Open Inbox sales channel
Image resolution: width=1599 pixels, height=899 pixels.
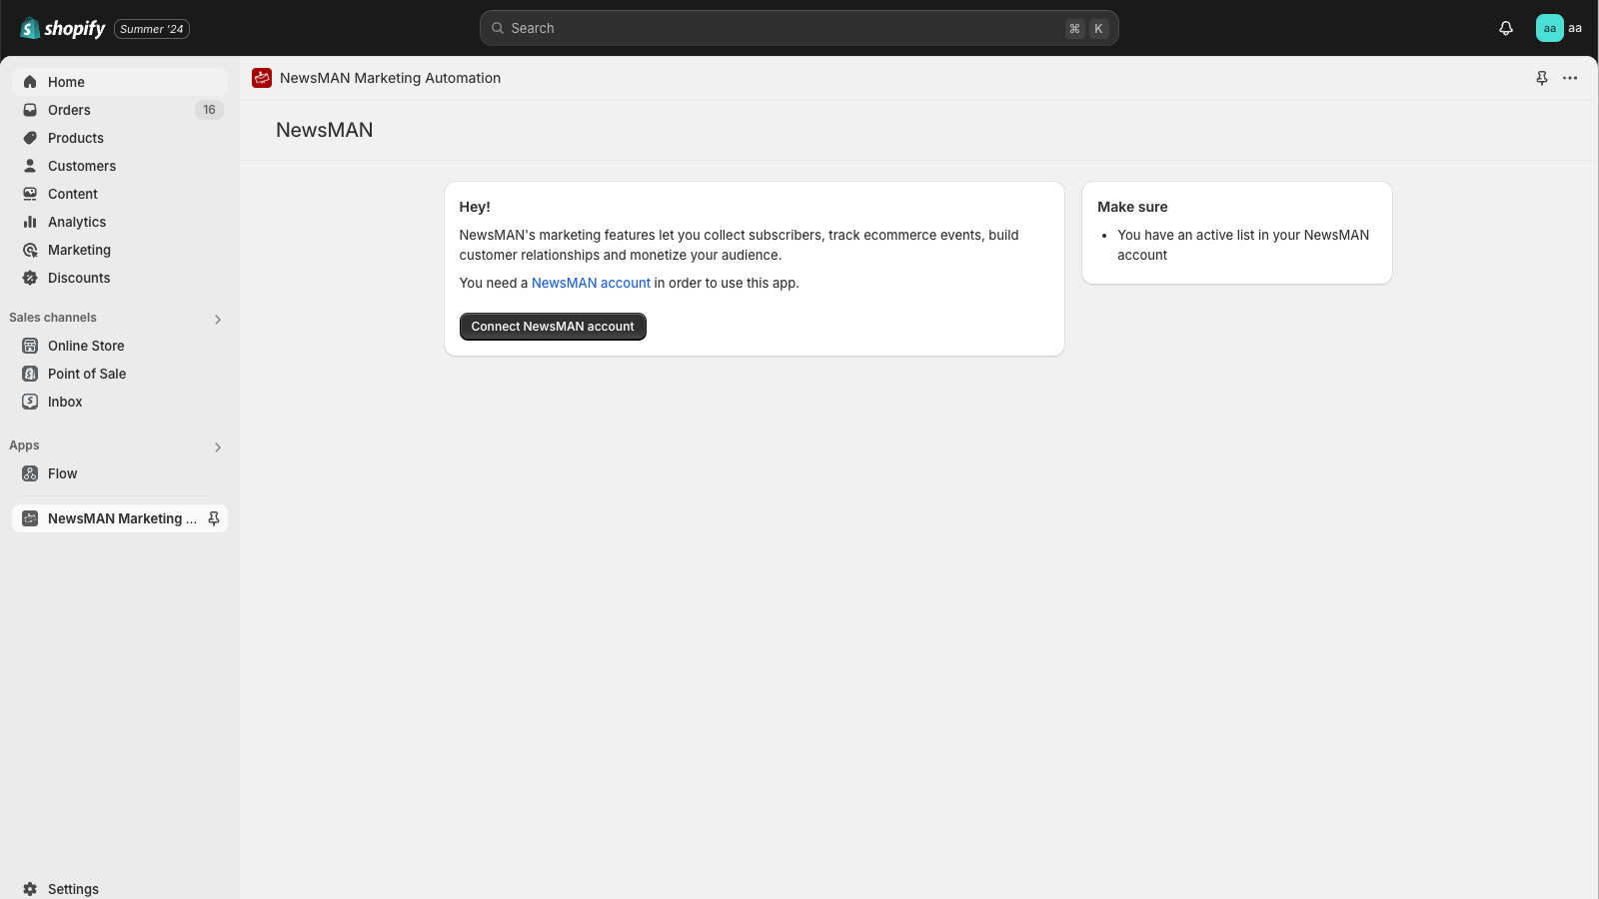click(x=120, y=402)
